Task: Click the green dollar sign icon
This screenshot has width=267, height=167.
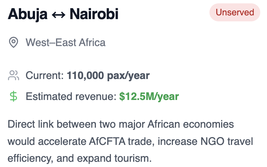Action: (14, 96)
